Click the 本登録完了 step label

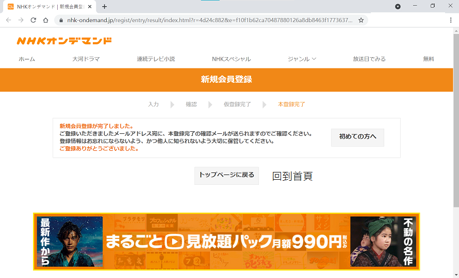pos(291,105)
